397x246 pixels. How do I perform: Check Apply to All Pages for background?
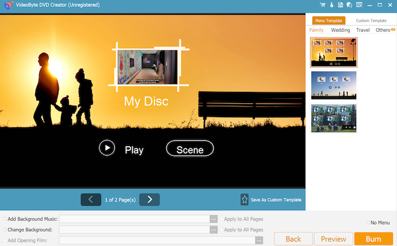pyautogui.click(x=222, y=230)
